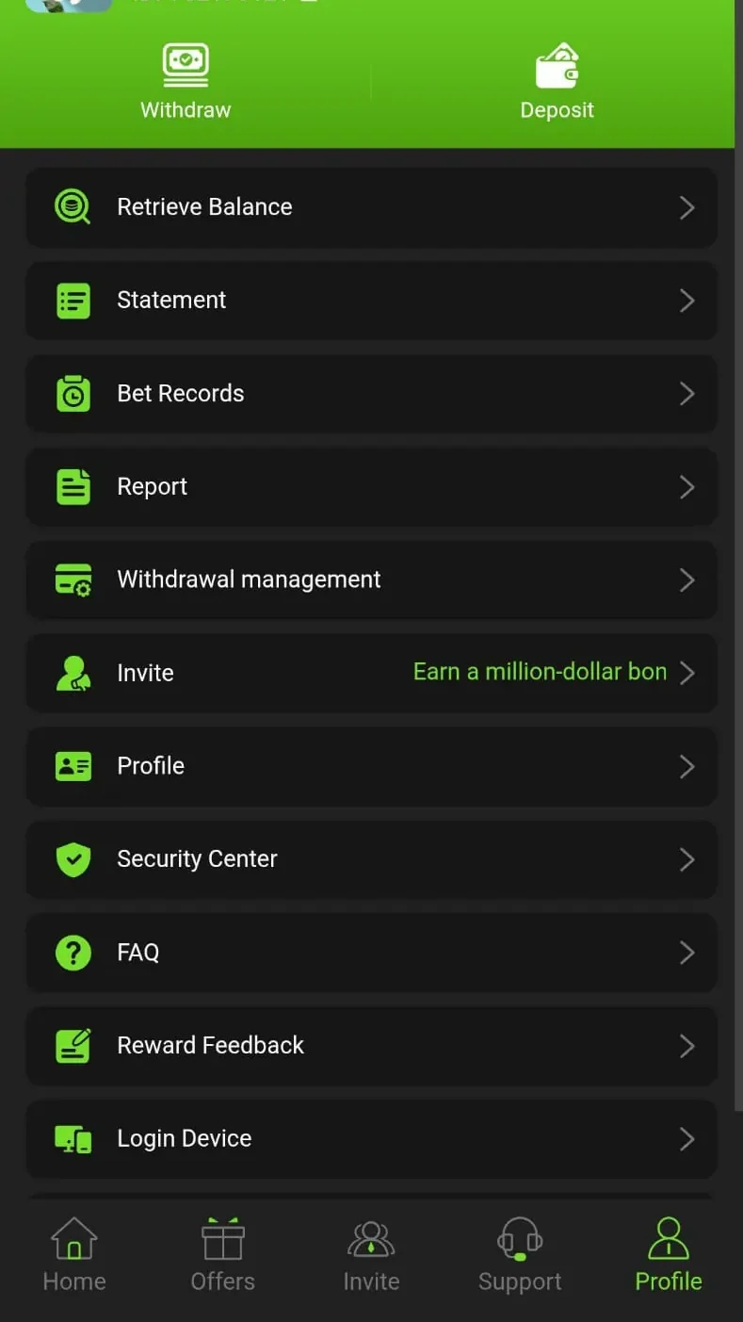Open the Statement menu entry
Viewport: 743px width, 1322px height.
[171, 301]
